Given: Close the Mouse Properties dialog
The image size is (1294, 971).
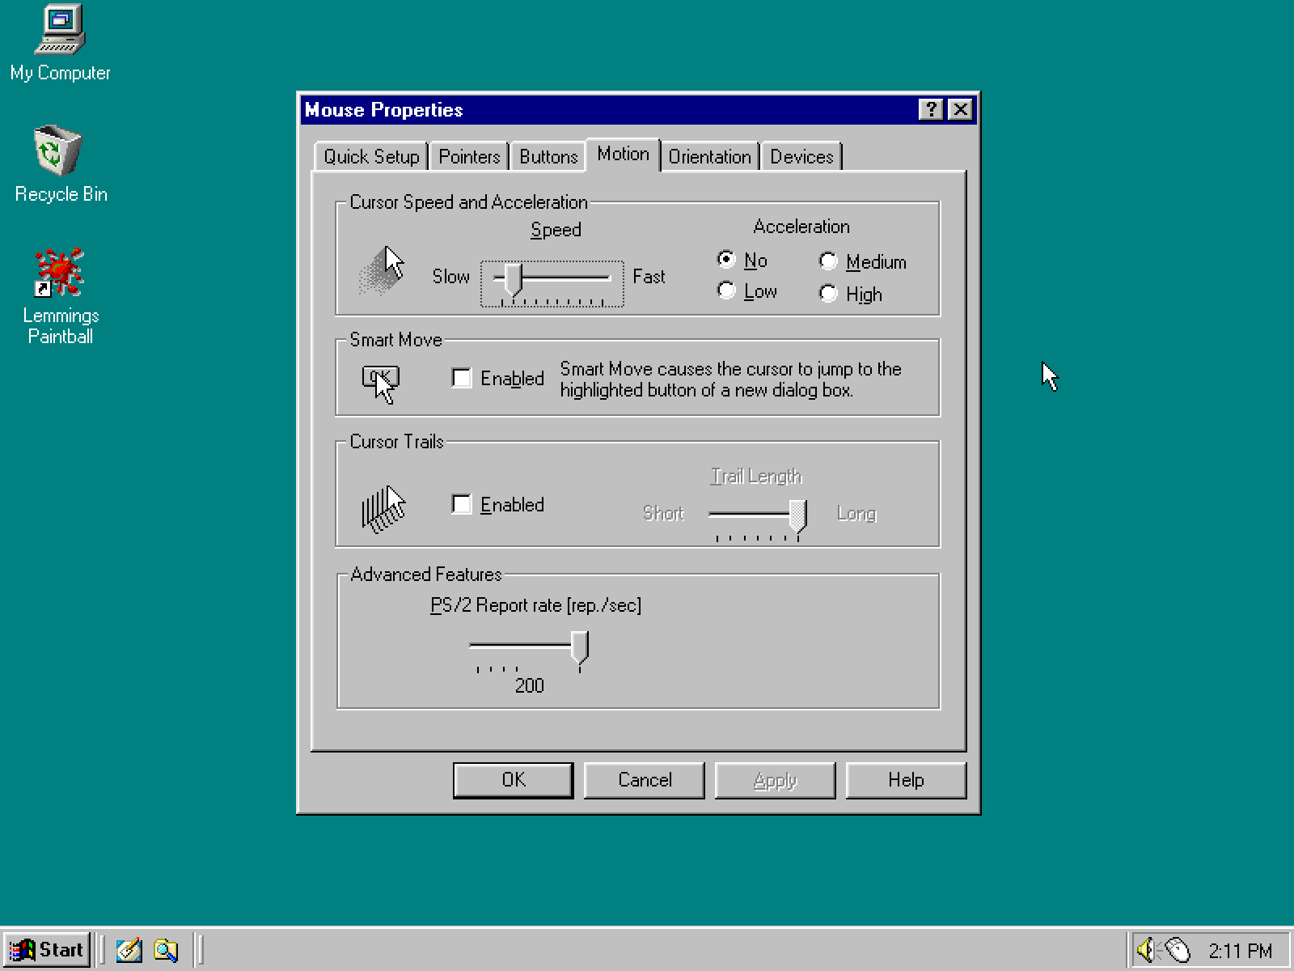Looking at the screenshot, I should tap(960, 109).
